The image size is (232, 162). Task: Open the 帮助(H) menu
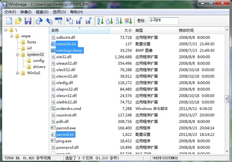point(76,12)
